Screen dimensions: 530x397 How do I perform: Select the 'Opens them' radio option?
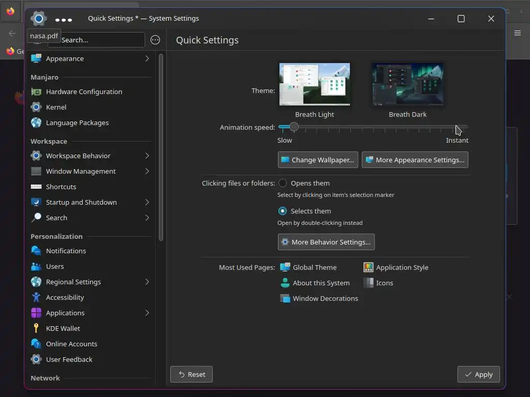click(x=282, y=184)
